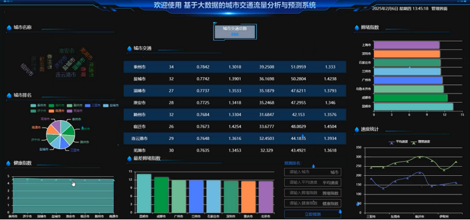Click the blue 广州市 bar in 拥堵指数 chart
This screenshot has width=470, height=220.
(x=408, y=80)
